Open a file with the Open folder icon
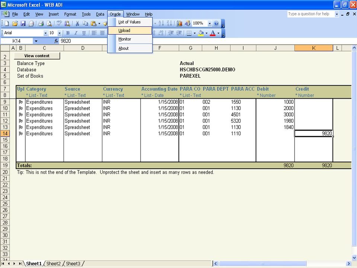 click(15, 23)
